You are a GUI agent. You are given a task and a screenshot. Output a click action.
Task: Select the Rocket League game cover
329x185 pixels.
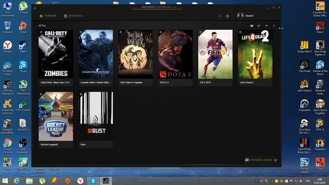point(56,117)
